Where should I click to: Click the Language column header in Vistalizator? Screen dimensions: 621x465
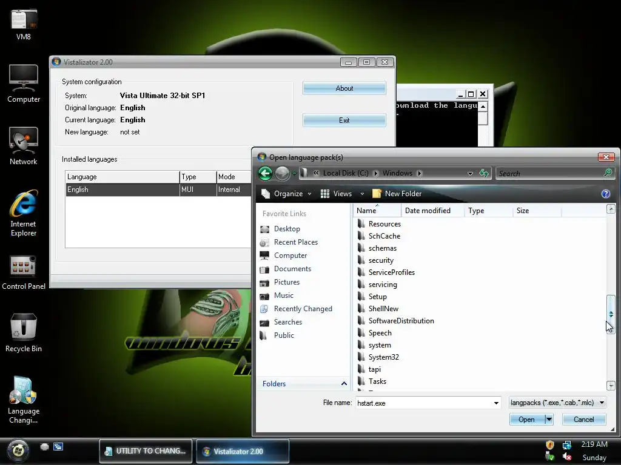point(122,177)
